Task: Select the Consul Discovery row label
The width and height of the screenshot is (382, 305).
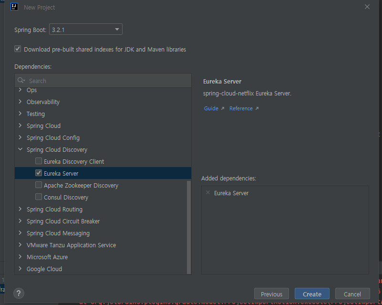Action: [x=66, y=198]
